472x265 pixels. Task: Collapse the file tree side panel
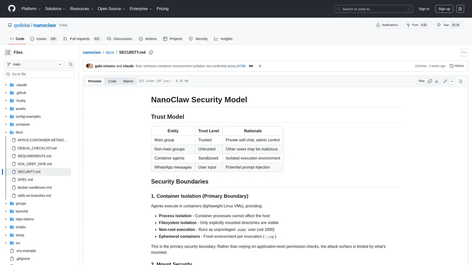click(x=8, y=53)
